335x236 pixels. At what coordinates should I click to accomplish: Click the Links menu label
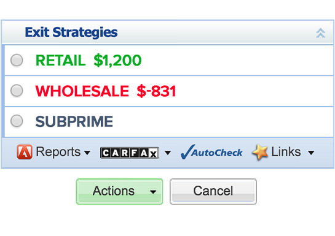[x=286, y=152]
